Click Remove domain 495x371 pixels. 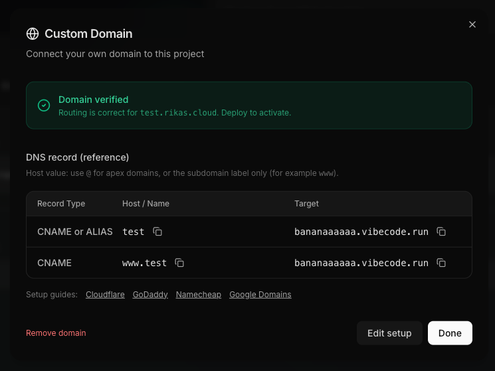click(56, 333)
